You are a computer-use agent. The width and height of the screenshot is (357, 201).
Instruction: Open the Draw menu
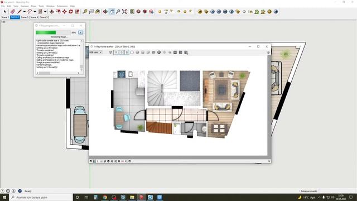[33, 6]
